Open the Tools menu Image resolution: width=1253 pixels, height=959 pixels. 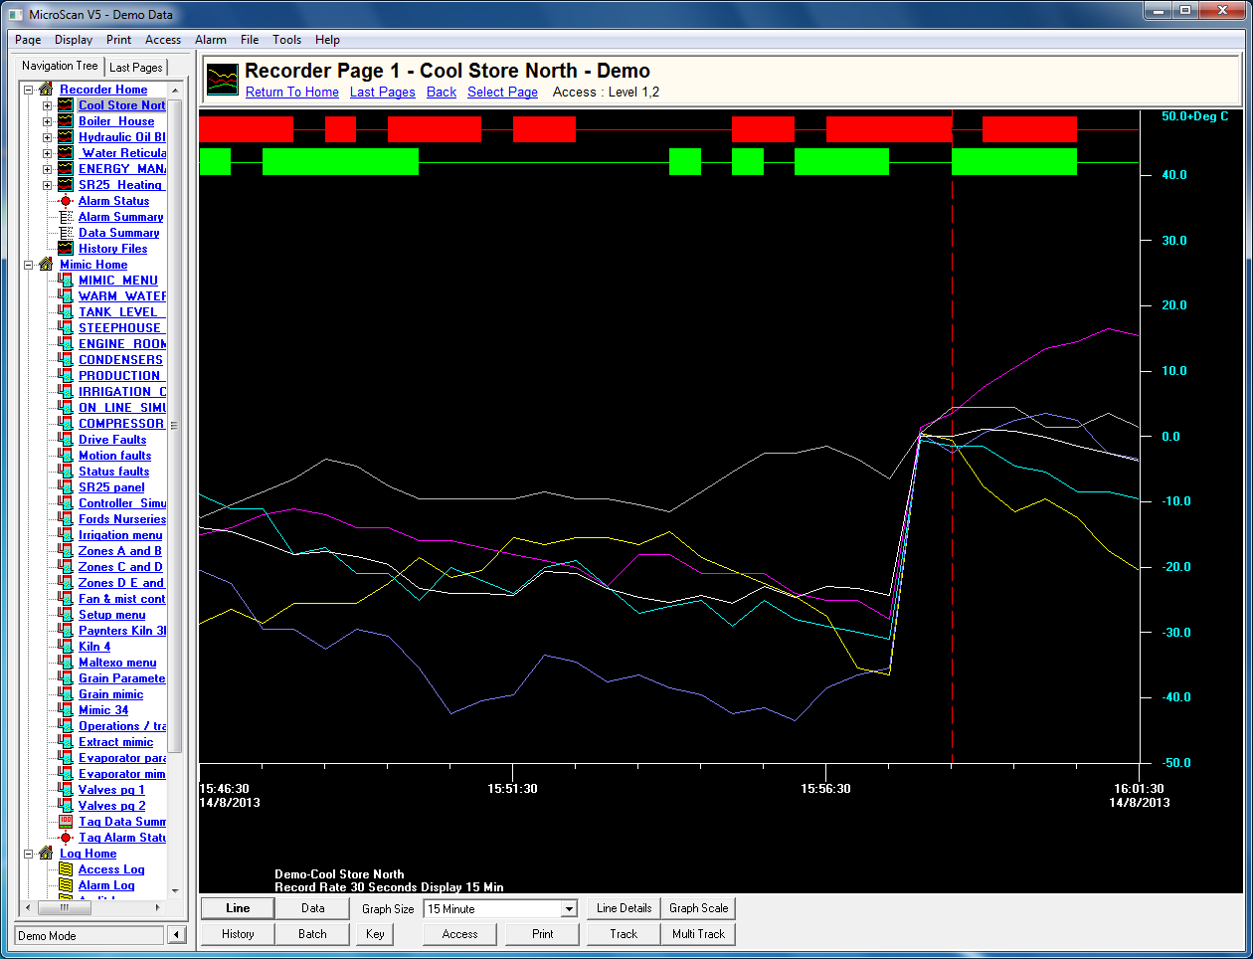[287, 40]
